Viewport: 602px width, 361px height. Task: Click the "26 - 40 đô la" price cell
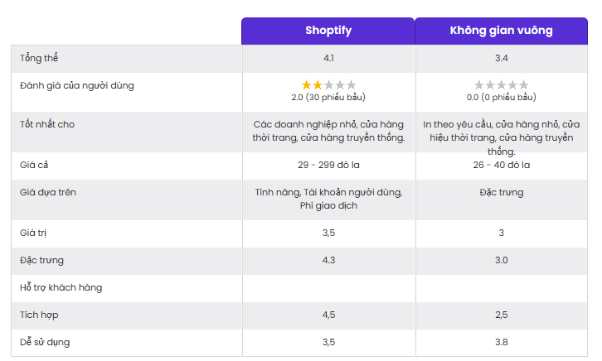pyautogui.click(x=501, y=165)
